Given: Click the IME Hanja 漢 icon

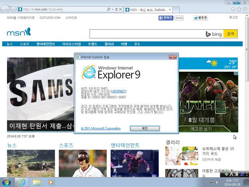Looking at the screenshot, I should click(x=236, y=174).
